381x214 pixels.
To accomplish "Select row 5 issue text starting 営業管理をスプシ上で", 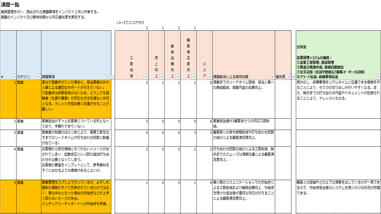I will 76,197.
